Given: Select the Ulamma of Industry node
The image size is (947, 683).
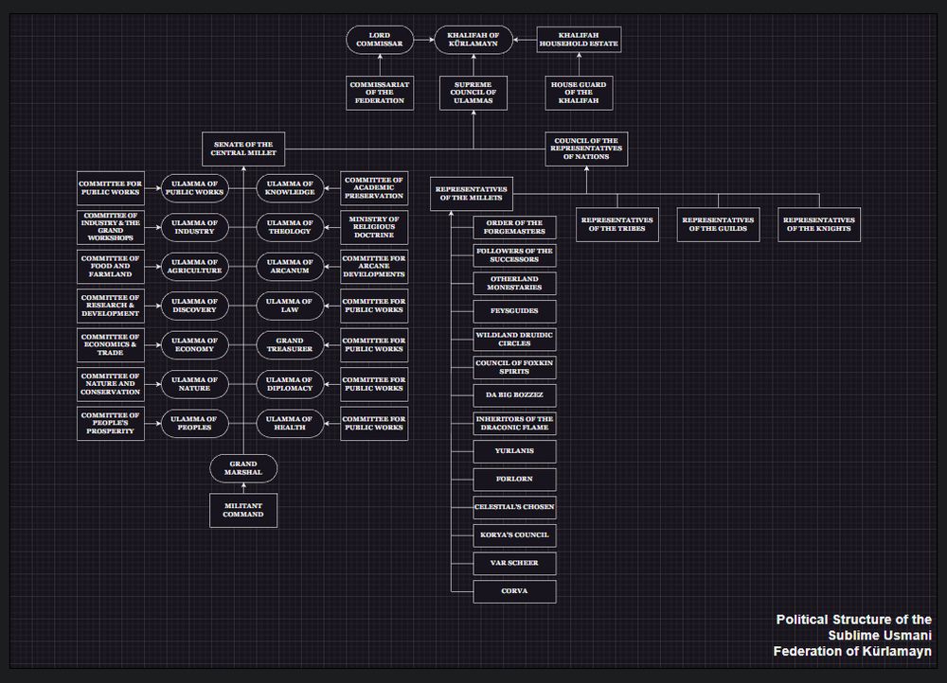Looking at the screenshot, I should coord(194,227).
